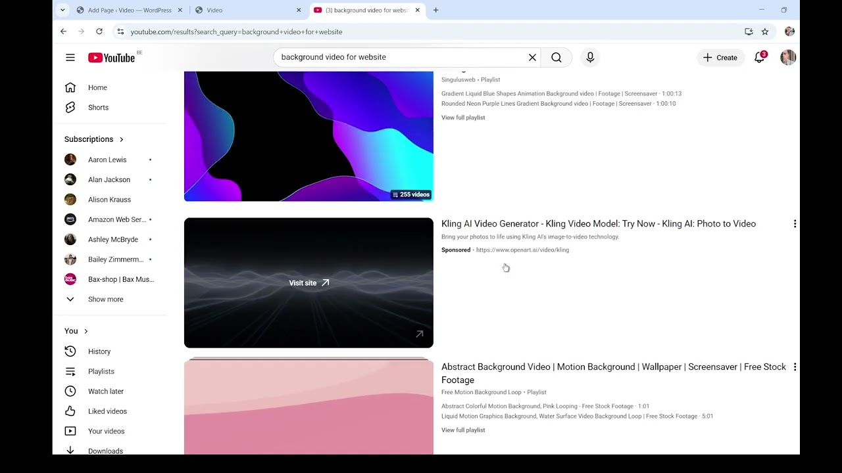
Task: Click the History clock icon
Action: point(70,351)
